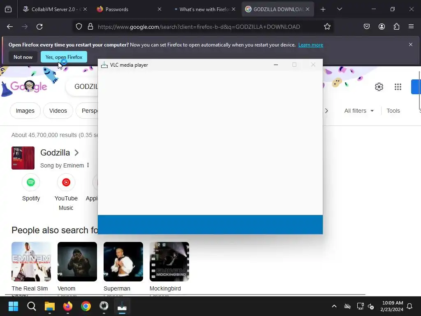
Task: Open the muted volume tray icon
Action: tap(371, 306)
